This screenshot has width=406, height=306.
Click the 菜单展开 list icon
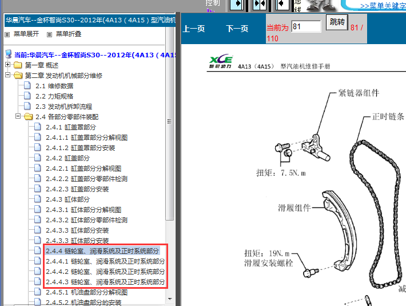pos(7,34)
